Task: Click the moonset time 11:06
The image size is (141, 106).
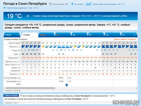Action: click(x=69, y=81)
